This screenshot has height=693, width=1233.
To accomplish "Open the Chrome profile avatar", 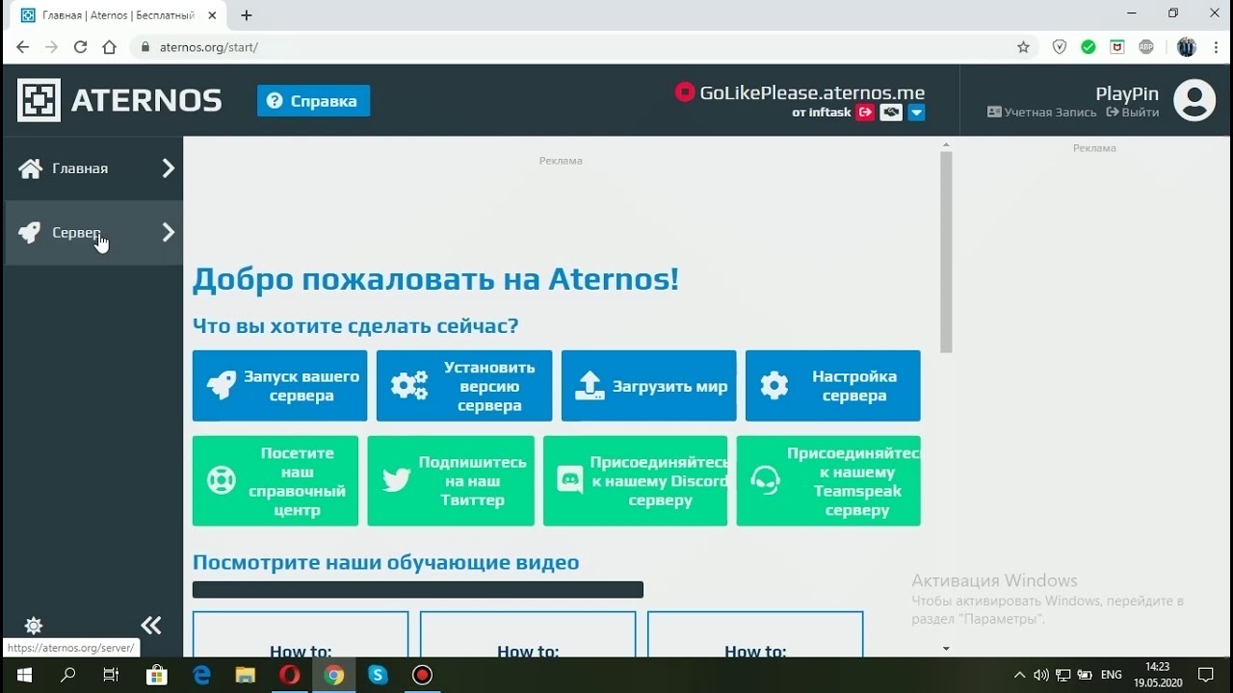I will pos(1187,46).
